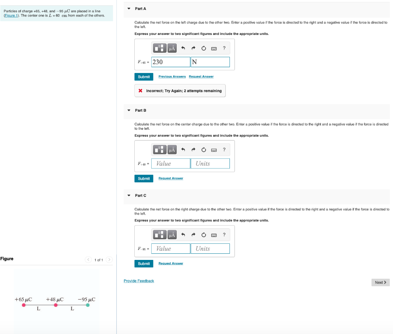Open the μÅ units menu in Part A
Viewport: 393px width, 334px height.
coord(172,48)
